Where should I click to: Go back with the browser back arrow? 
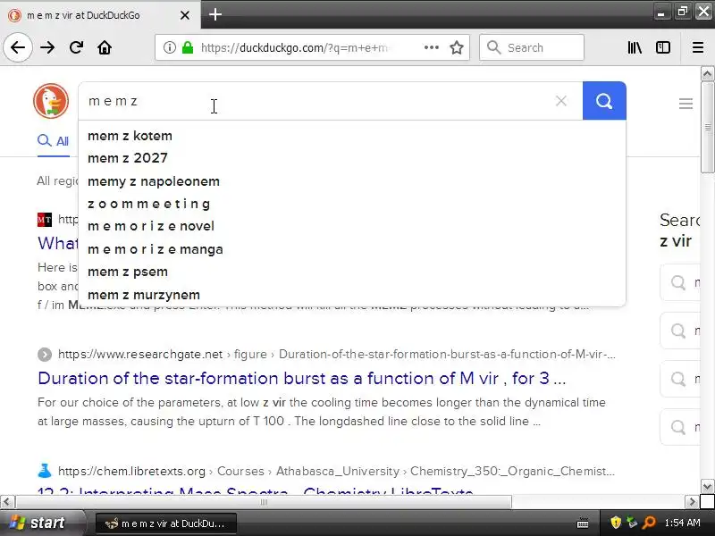[18, 47]
